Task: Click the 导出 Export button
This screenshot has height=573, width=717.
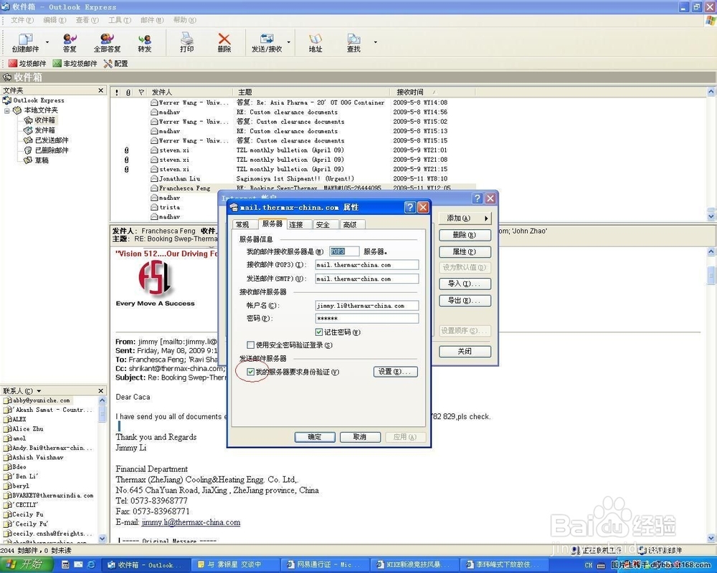Action: (465, 300)
